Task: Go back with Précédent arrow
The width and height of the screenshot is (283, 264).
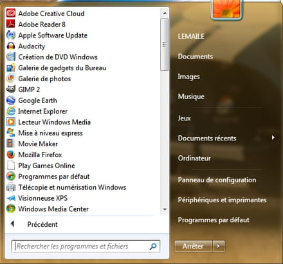Action: click(x=12, y=224)
